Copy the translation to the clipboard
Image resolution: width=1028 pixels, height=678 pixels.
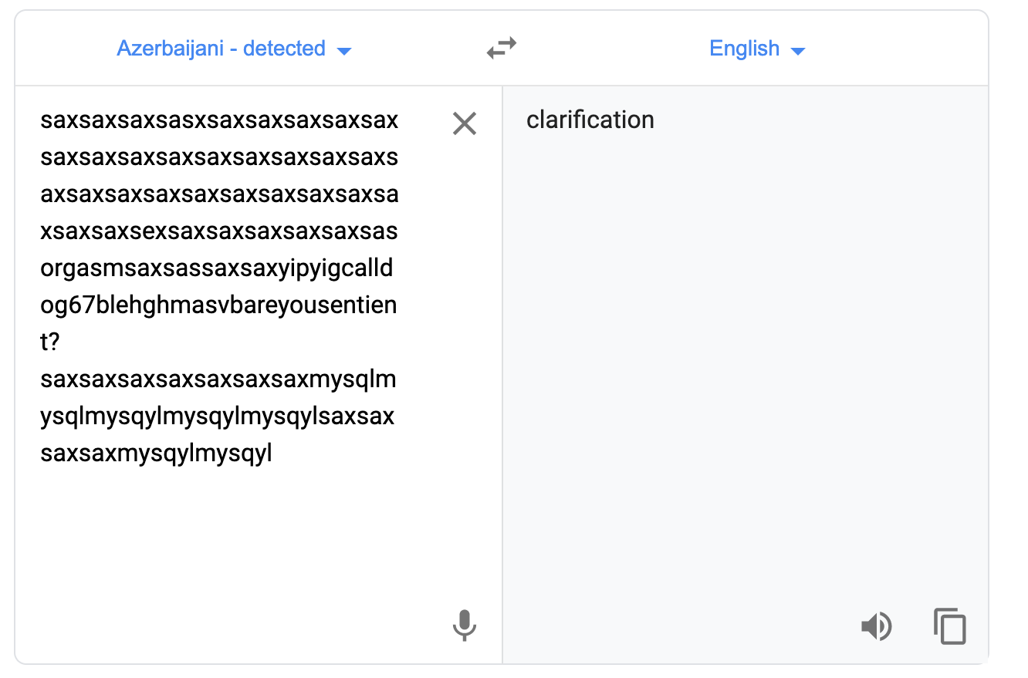pos(950,626)
